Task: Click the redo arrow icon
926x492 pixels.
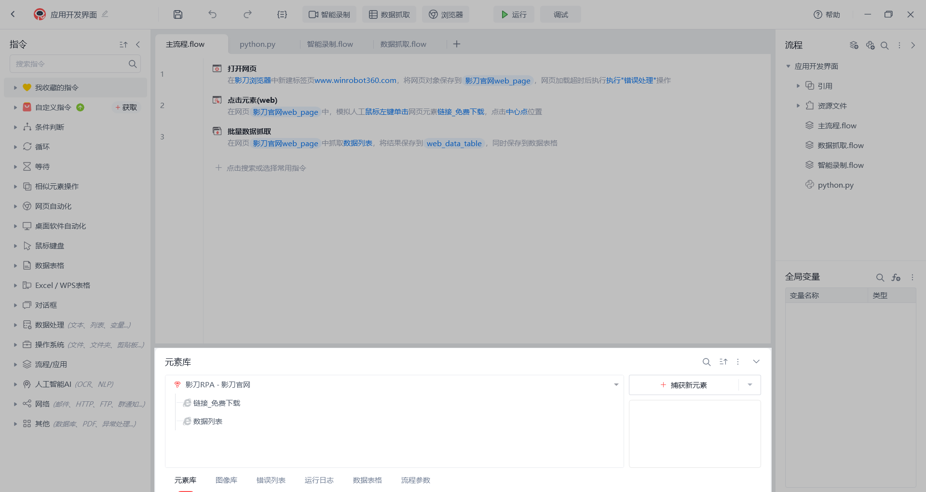Action: [247, 14]
